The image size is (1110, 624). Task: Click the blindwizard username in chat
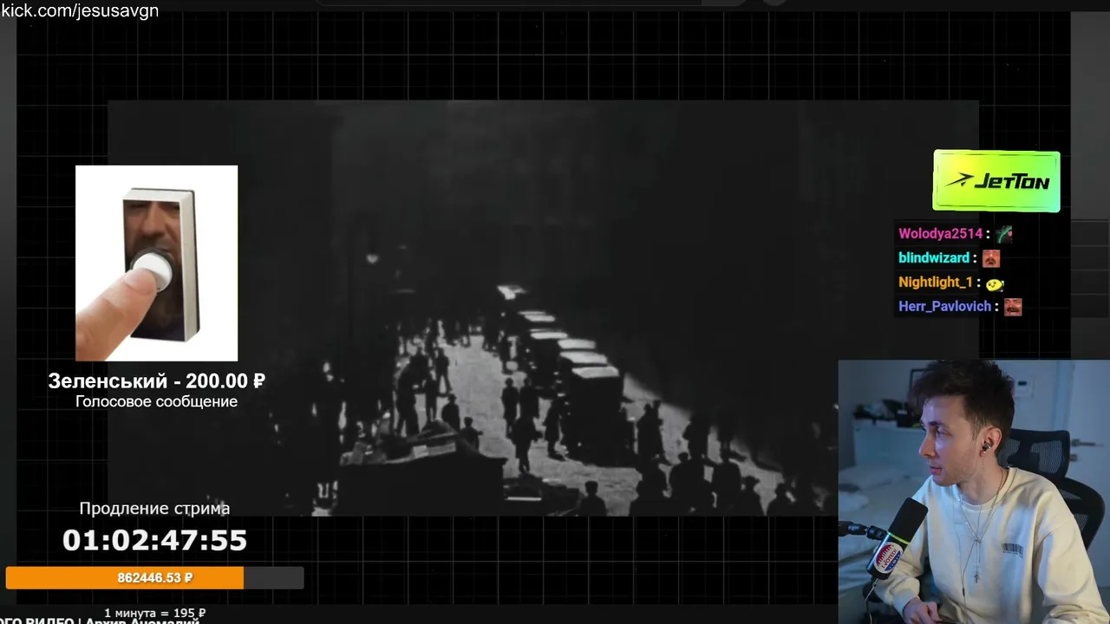[934, 258]
